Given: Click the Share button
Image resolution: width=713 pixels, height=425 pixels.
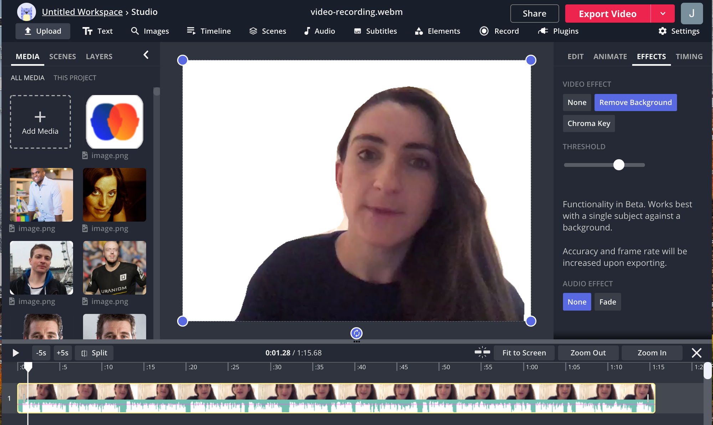Looking at the screenshot, I should [x=534, y=14].
